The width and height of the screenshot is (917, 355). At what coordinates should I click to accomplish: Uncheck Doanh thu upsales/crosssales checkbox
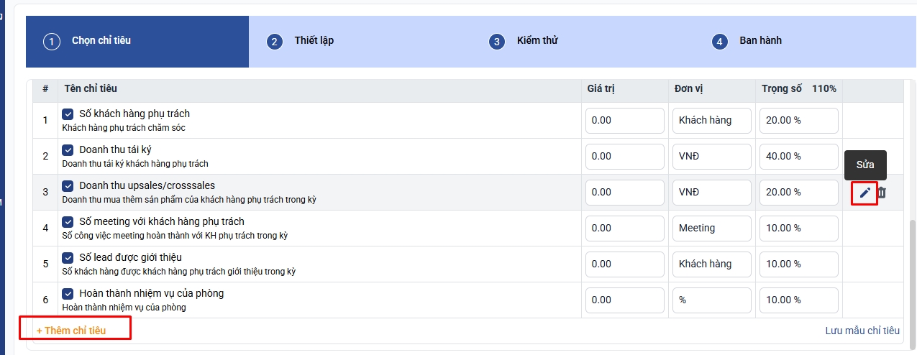(68, 186)
